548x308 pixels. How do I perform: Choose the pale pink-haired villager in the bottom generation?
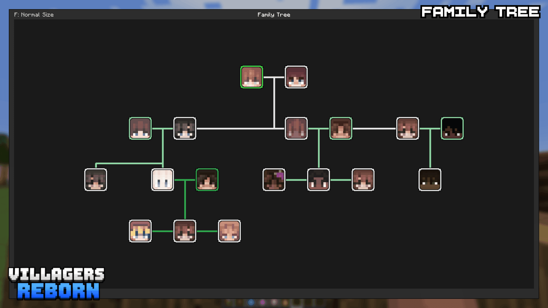pyautogui.click(x=229, y=231)
